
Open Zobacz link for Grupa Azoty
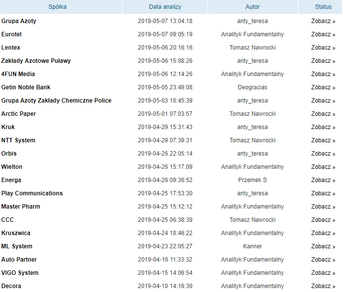pos(323,21)
